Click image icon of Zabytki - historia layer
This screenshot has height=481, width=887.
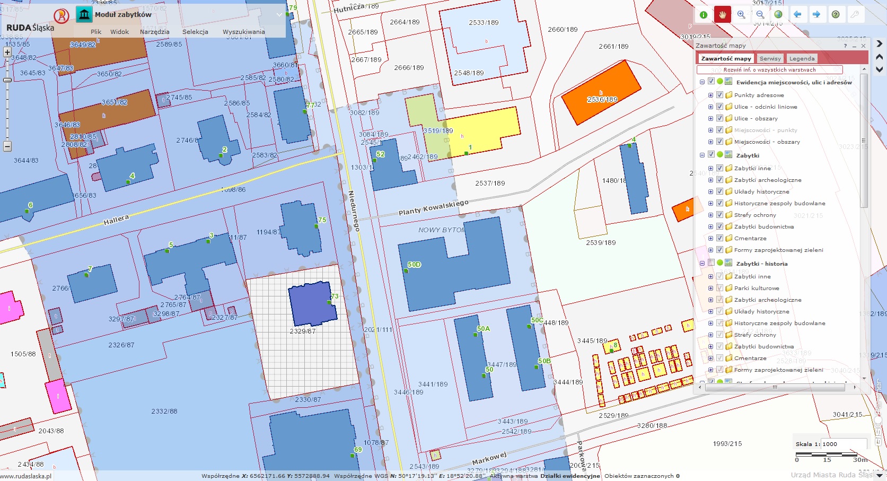click(x=728, y=263)
